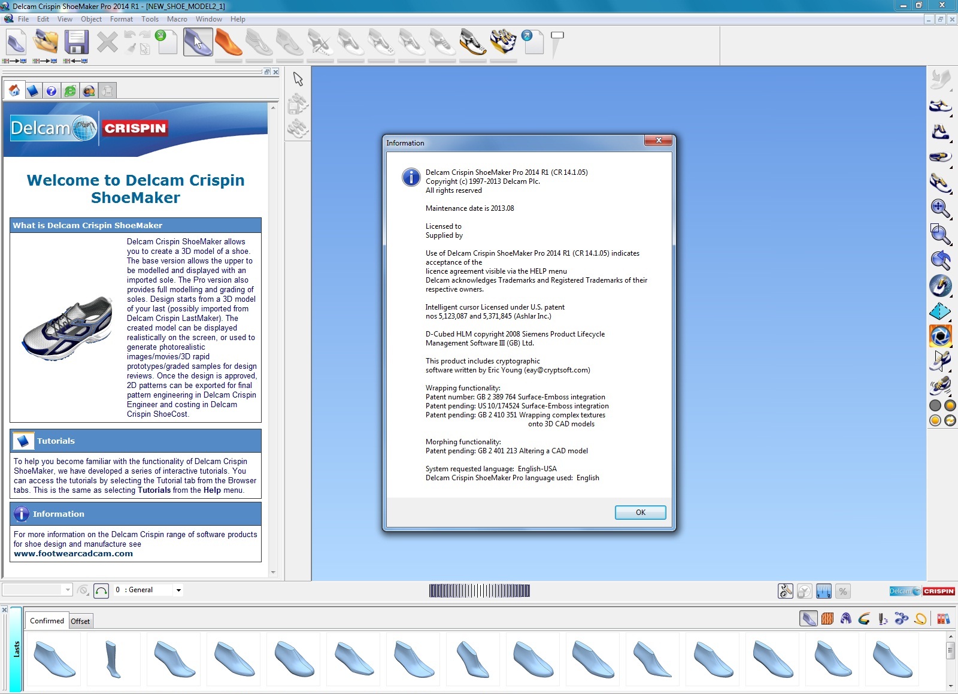This screenshot has height=694, width=958.
Task: Open the stitch punch library icon
Action: click(883, 619)
